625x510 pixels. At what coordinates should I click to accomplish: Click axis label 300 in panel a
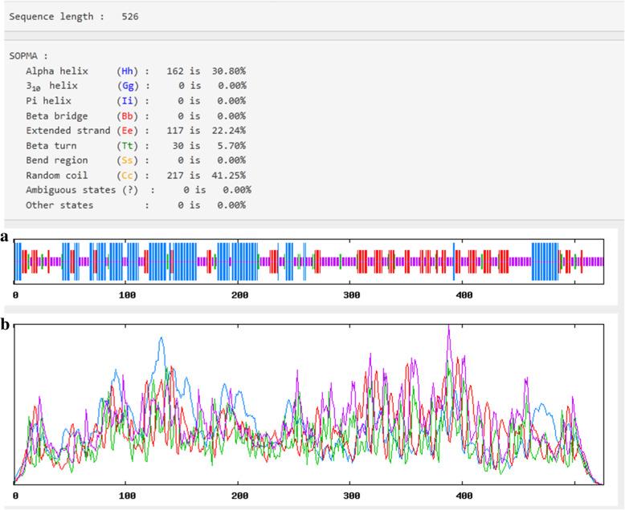352,295
